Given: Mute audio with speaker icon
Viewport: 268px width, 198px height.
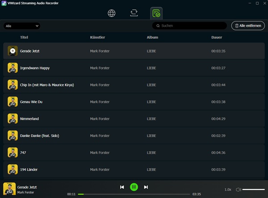Looking at the screenshot, I should [239, 190].
